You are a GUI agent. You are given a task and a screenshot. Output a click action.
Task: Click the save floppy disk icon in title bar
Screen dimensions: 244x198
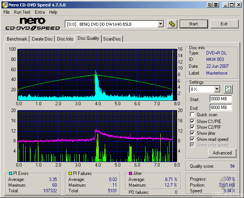coord(216,5)
